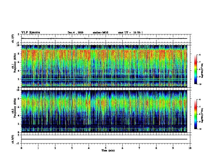
Task: Select the "Dec. 4, 2020" date text
Action: click(x=75, y=33)
